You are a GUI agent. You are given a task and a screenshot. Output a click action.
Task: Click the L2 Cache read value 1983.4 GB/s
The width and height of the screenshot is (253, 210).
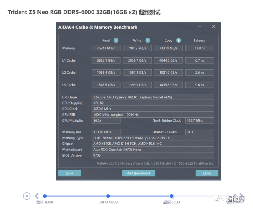pyautogui.click(x=106, y=73)
